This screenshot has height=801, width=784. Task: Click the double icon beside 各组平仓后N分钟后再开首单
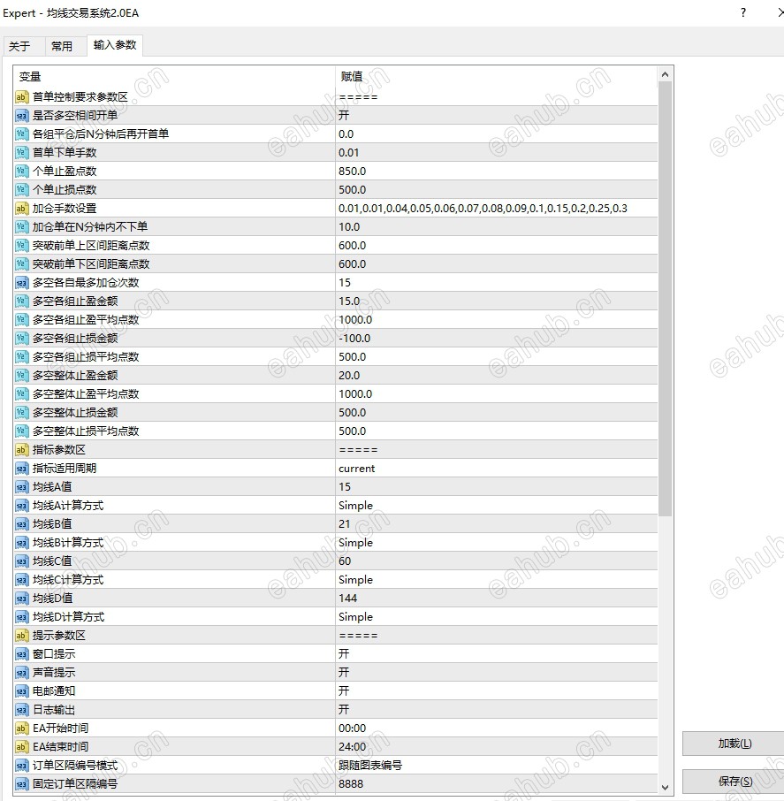click(x=21, y=133)
